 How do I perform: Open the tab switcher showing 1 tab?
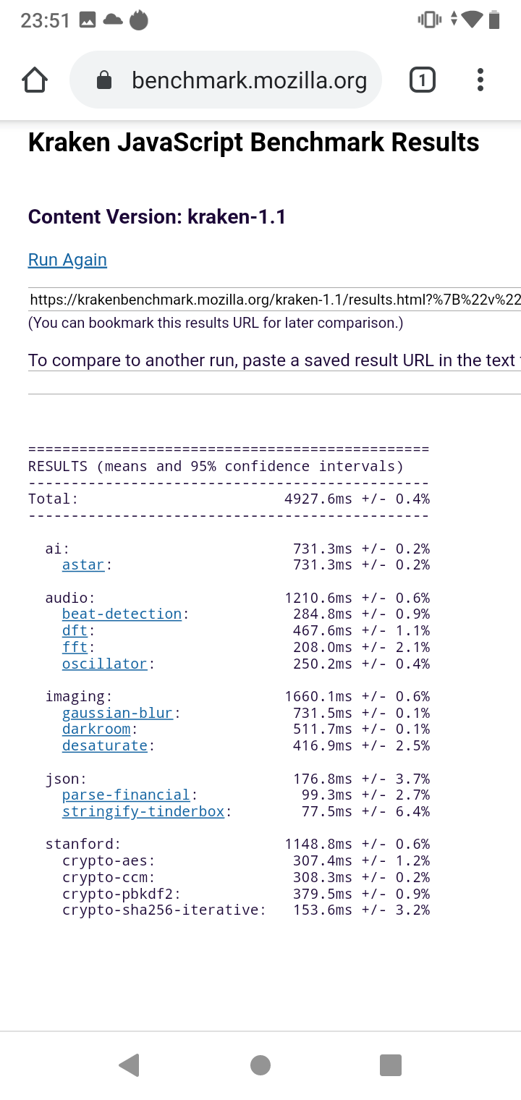pyautogui.click(x=422, y=80)
